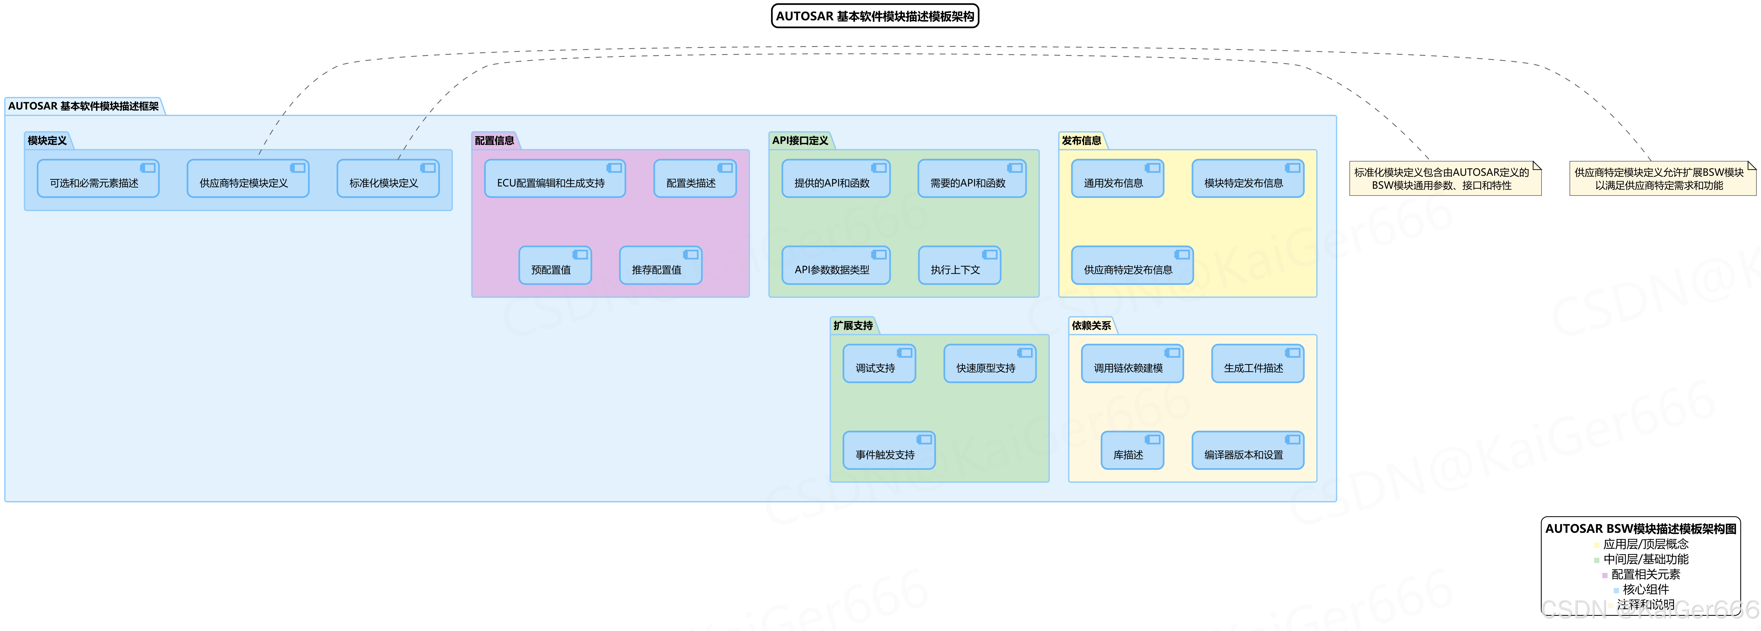This screenshot has width=1761, height=631.
Task: Click the AUTOSAR 基本软件模块描述框架 frame label
Action: tap(83, 106)
